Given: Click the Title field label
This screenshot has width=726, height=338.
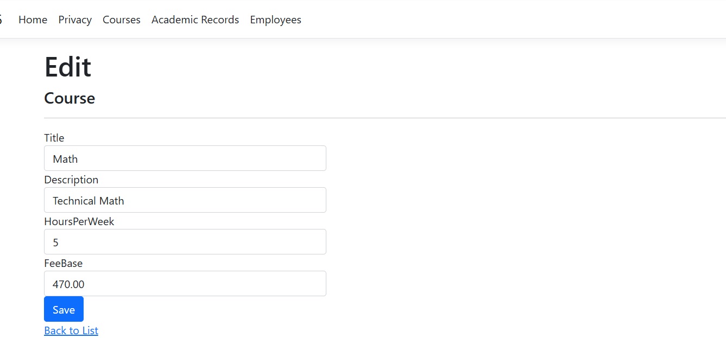Looking at the screenshot, I should 54,138.
